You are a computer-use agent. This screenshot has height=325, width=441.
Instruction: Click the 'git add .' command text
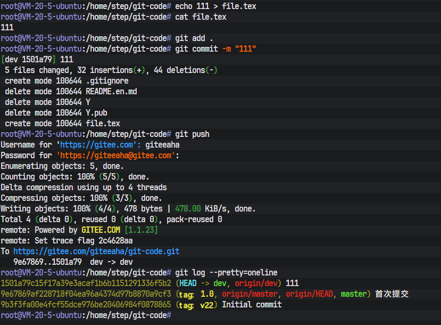[x=194, y=38]
